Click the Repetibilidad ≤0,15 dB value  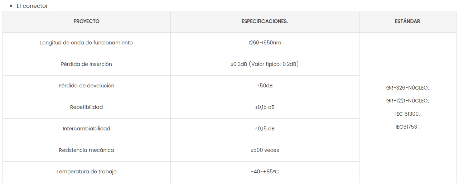265,107
